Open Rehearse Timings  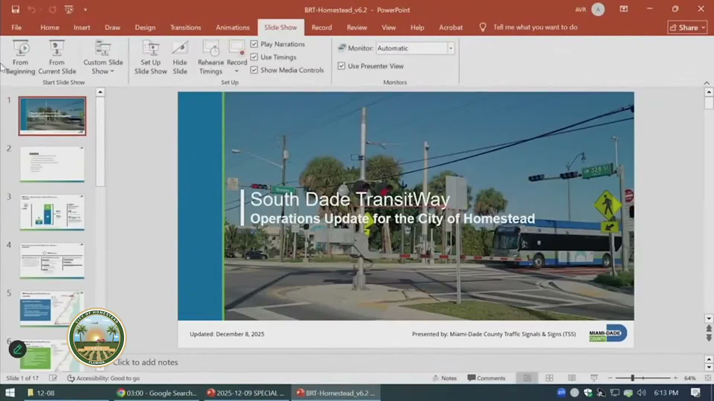tap(210, 58)
